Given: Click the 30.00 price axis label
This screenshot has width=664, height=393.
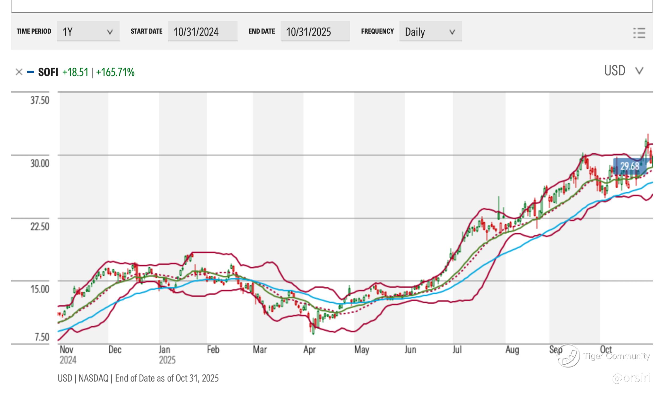Looking at the screenshot, I should pyautogui.click(x=40, y=163).
